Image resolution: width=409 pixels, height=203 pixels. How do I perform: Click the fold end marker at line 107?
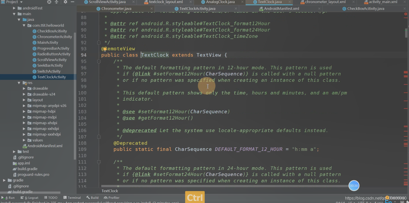[x=99, y=137]
